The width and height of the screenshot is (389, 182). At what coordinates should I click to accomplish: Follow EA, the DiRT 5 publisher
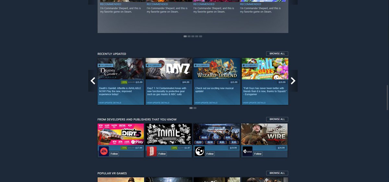(114, 154)
